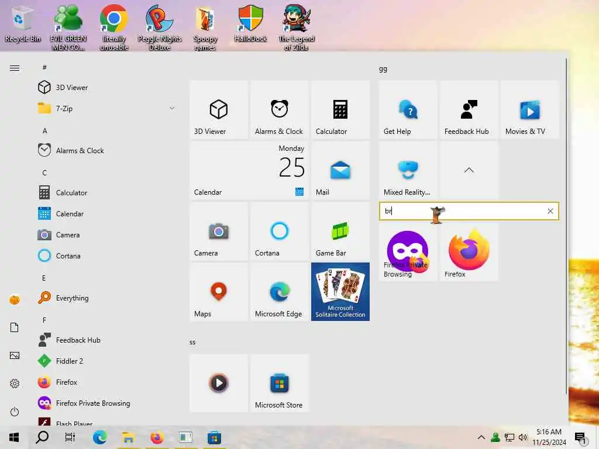Expand the 7-Zip folder in app list
This screenshot has height=449, width=599.
tap(106, 108)
